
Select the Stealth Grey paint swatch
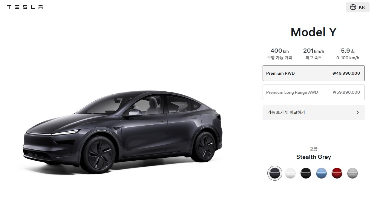[275, 173]
